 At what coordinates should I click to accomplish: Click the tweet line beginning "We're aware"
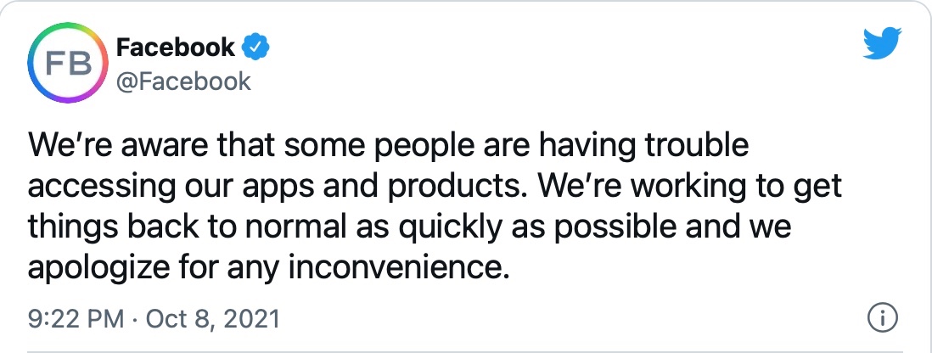389,146
